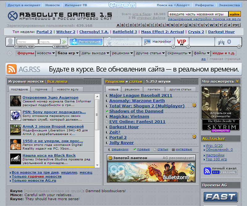Switch to the рецензии tab in reviews panel
Viewport: 247px width, 206px height.
click(132, 89)
